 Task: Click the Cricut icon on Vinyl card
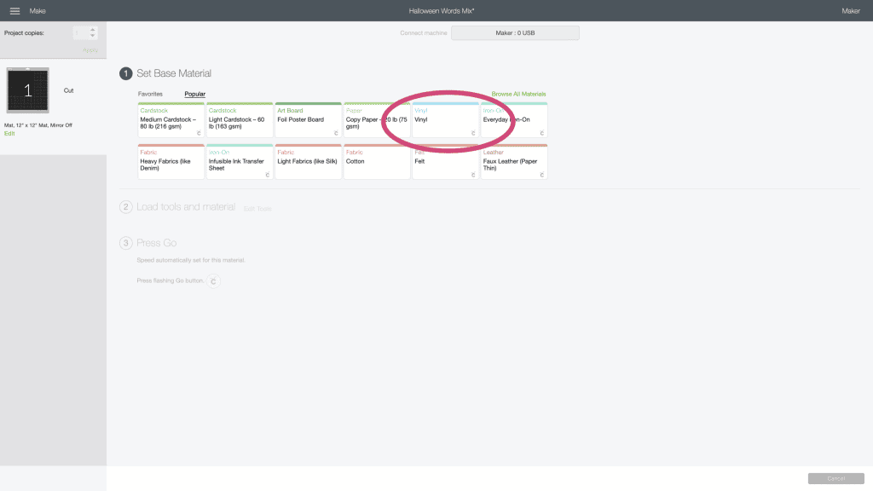[x=473, y=133]
